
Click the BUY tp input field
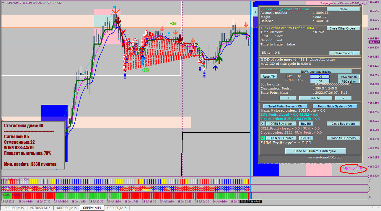[320, 76]
